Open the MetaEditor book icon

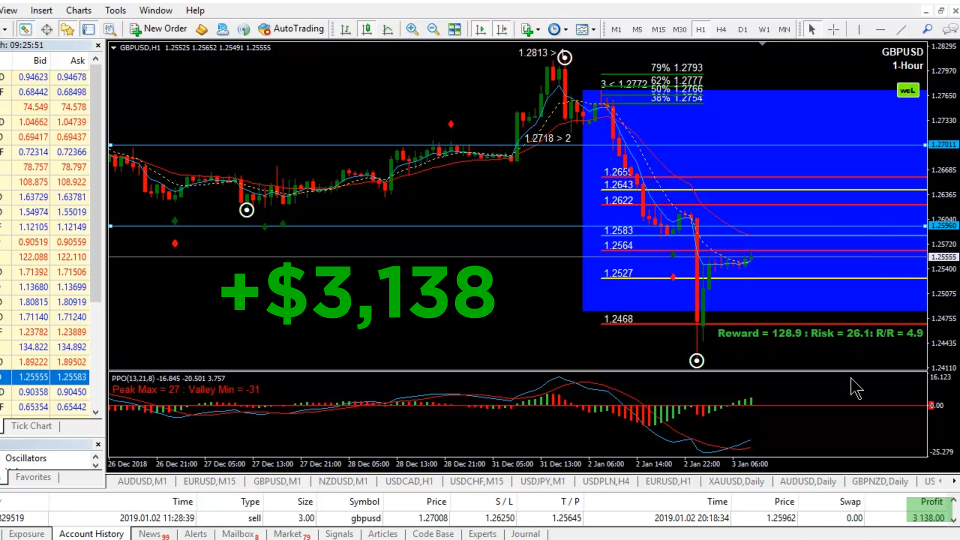click(x=201, y=29)
